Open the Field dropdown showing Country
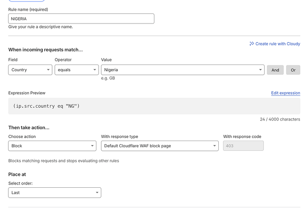Image resolution: width=308 pixels, height=210 pixels. pyautogui.click(x=30, y=70)
